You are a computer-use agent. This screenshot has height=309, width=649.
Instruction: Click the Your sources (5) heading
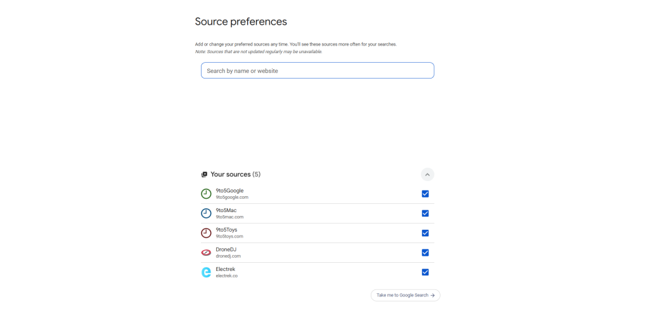[235, 174]
